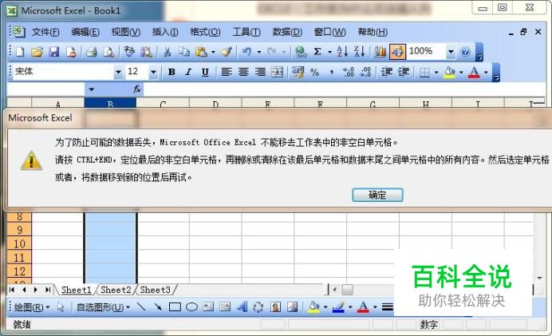Apply the yellow fill color on Formatting toolbar
This screenshot has height=336, width=552.
tap(449, 72)
